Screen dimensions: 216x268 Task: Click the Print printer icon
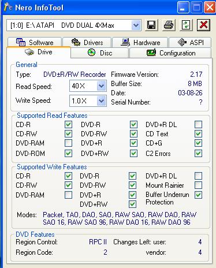(x=169, y=25)
